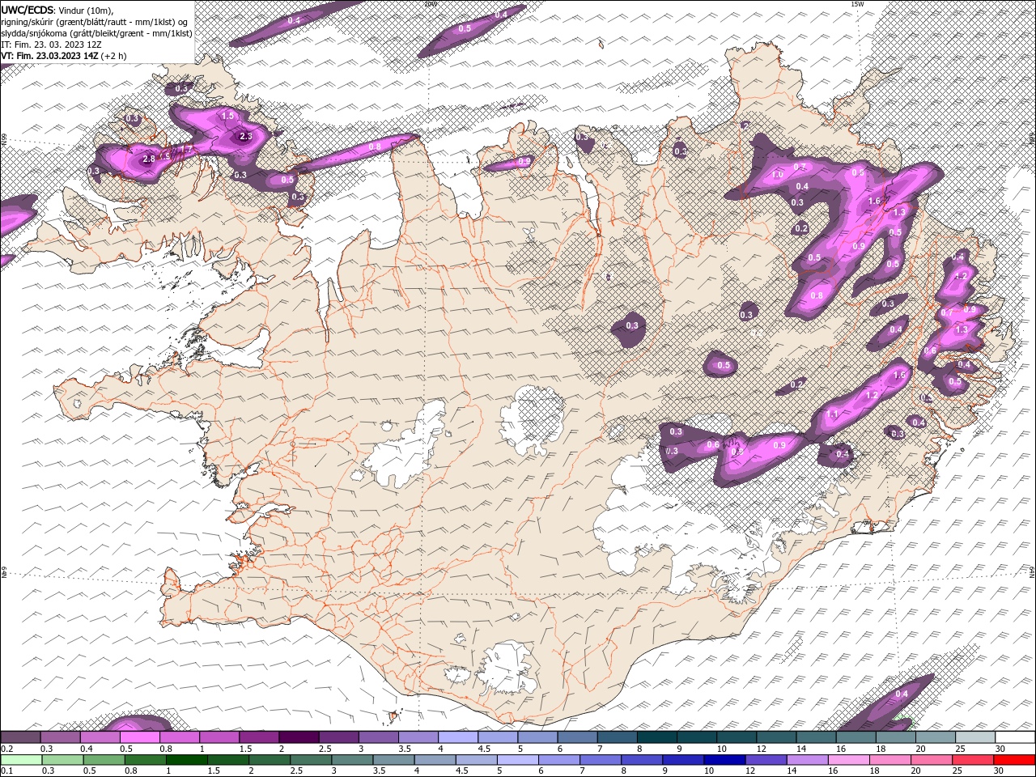Viewport: 1036px width, 777px height.
Task: Click the 2.3 precipitation value in the northwest
Action: [x=246, y=138]
